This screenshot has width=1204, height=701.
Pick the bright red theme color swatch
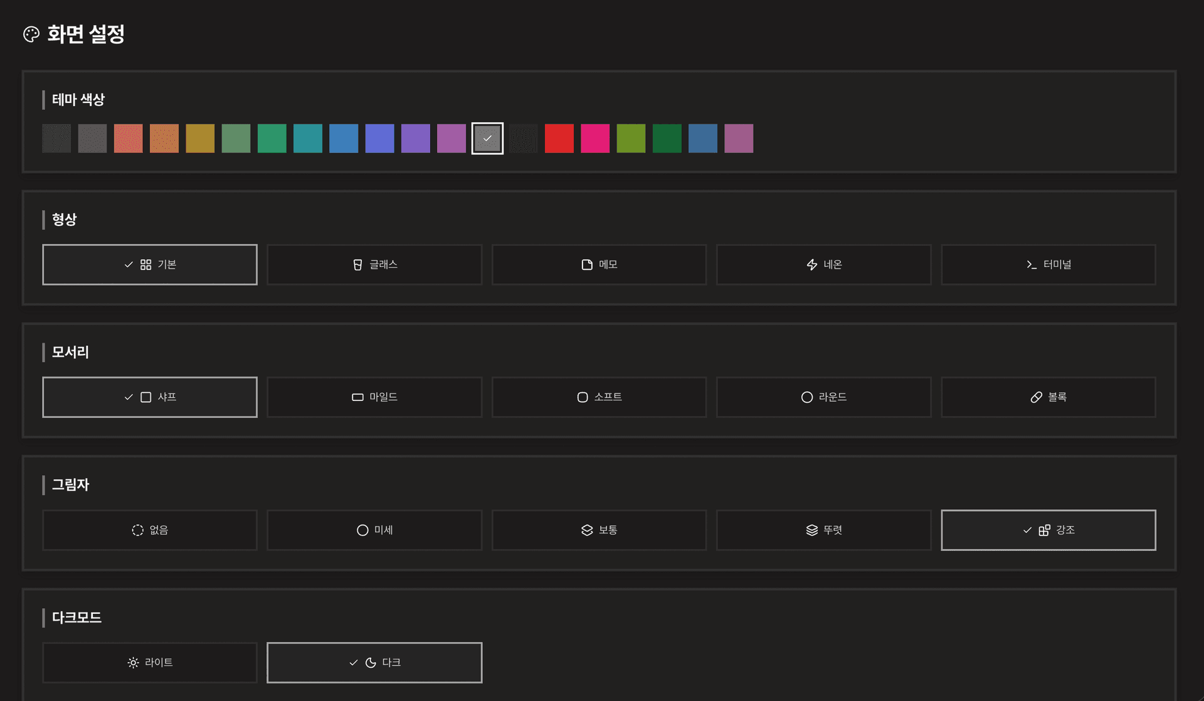click(559, 138)
